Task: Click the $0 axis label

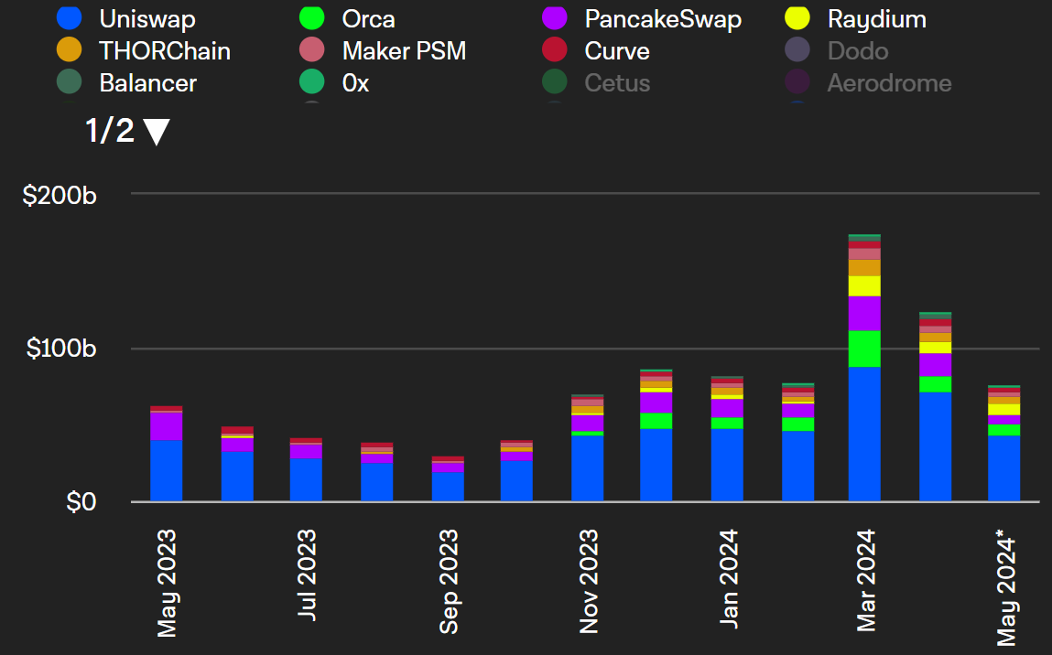Action: click(x=81, y=501)
